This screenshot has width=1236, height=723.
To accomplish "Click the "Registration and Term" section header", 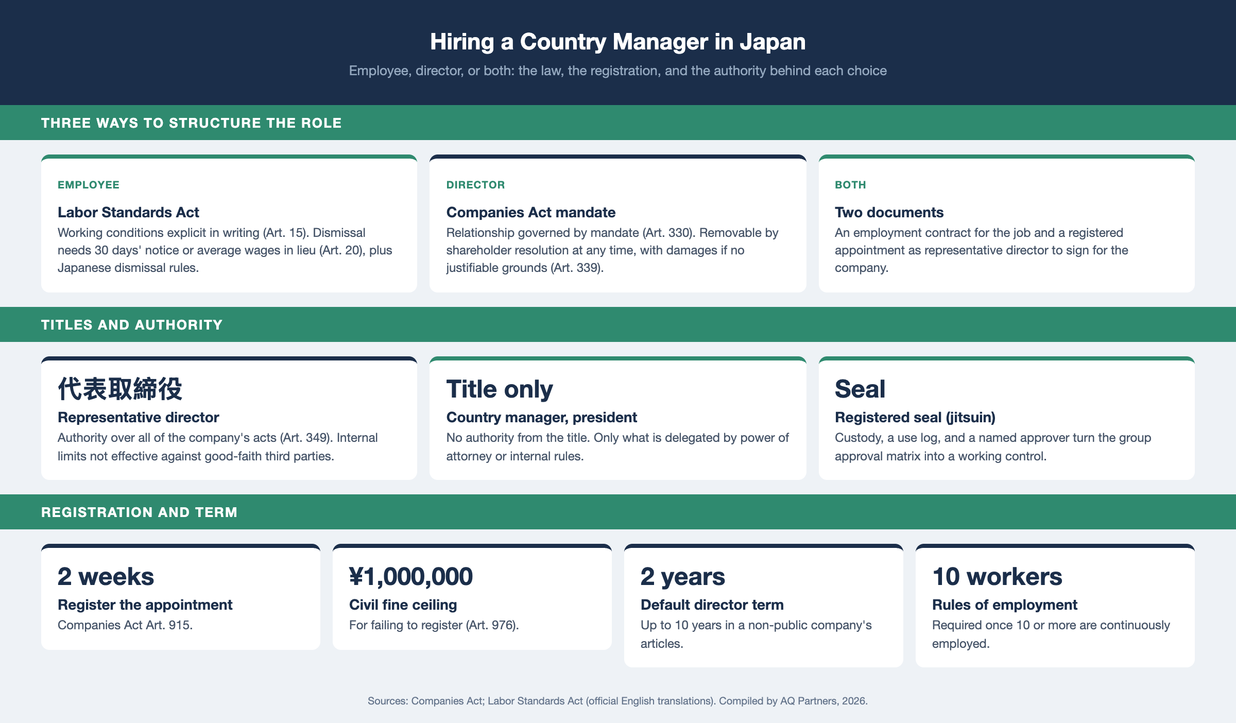I will 139,512.
